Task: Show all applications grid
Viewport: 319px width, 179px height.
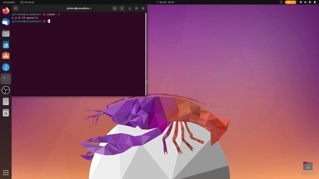Action: click(6, 173)
